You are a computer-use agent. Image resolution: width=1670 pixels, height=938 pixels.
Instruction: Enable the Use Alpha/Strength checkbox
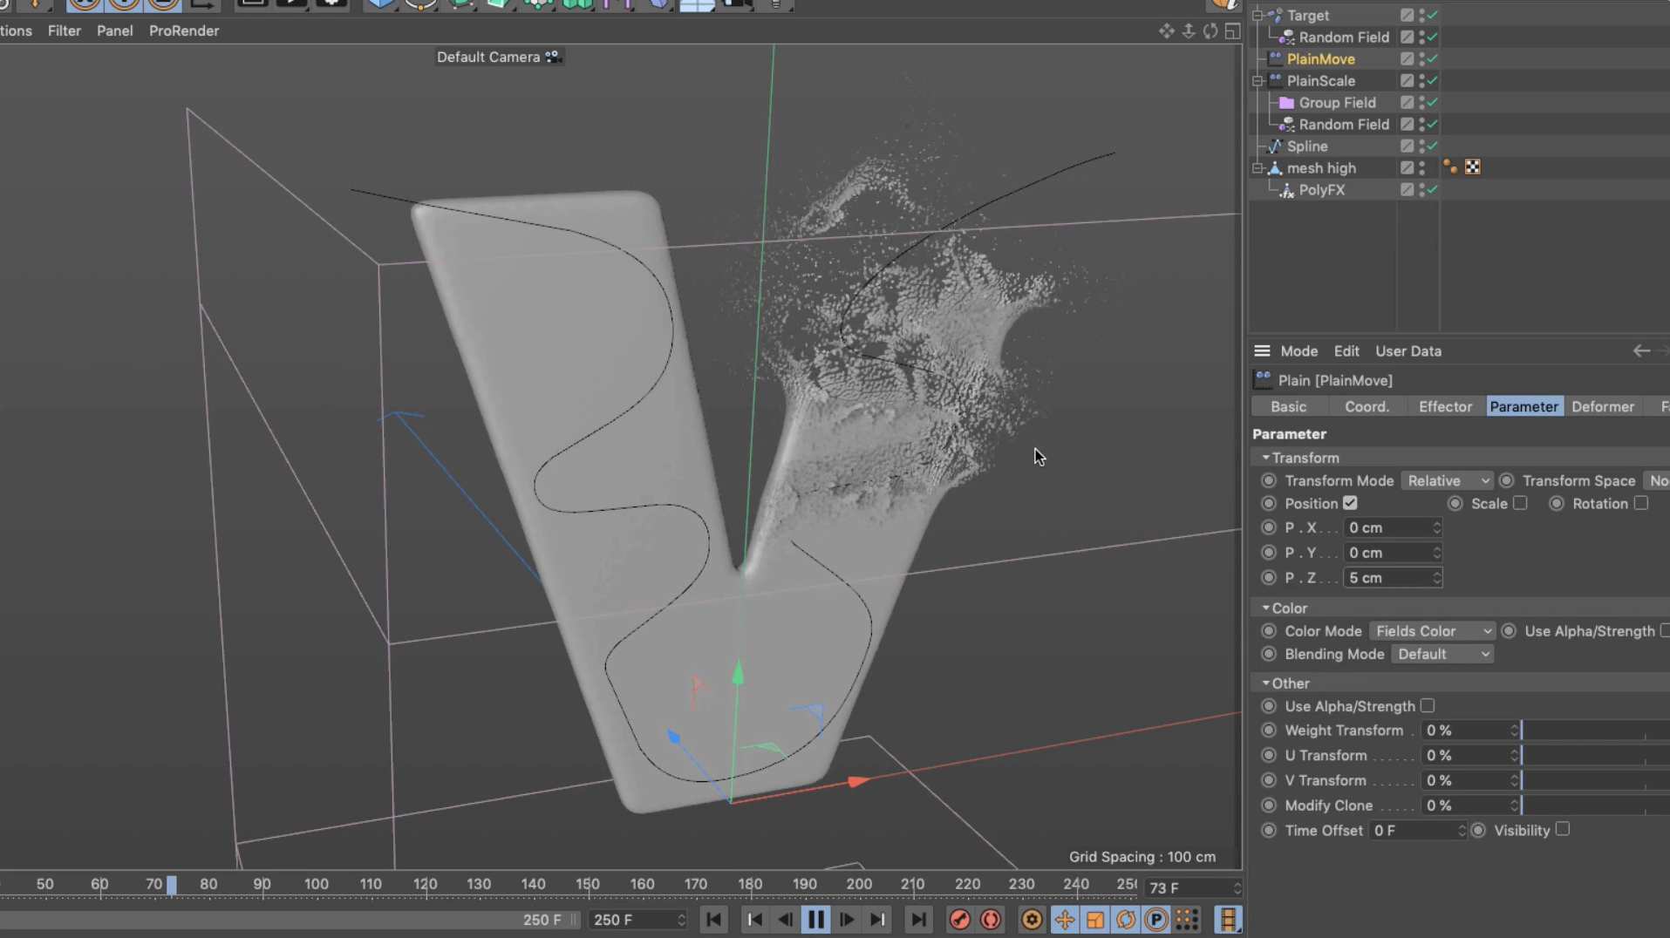(x=1428, y=706)
